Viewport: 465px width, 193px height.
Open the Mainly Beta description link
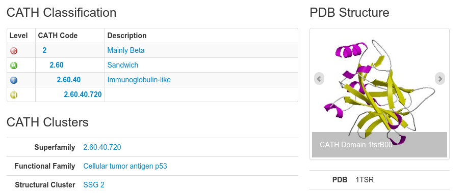click(126, 50)
